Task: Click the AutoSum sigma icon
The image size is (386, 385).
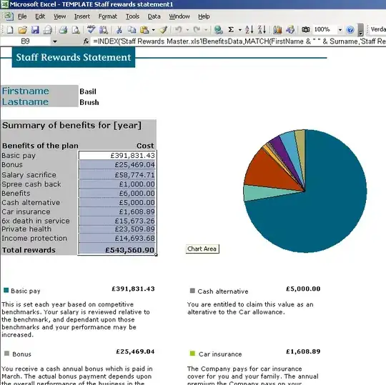Action: tap(231, 30)
